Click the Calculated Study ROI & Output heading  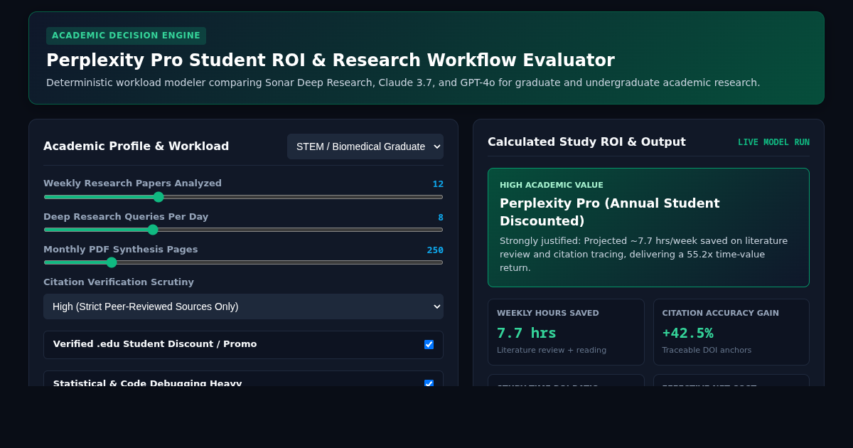click(x=586, y=142)
